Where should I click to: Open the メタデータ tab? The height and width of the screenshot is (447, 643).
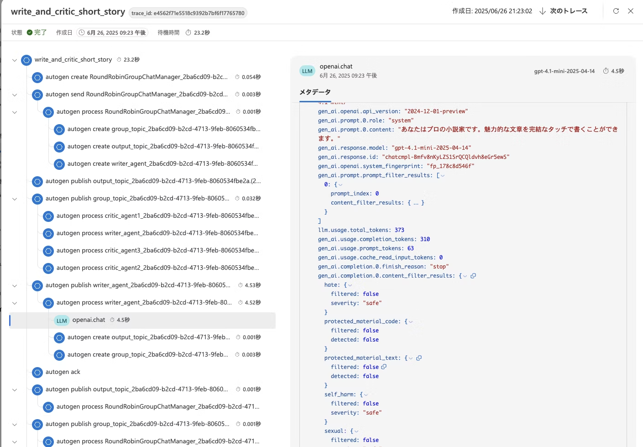click(315, 92)
